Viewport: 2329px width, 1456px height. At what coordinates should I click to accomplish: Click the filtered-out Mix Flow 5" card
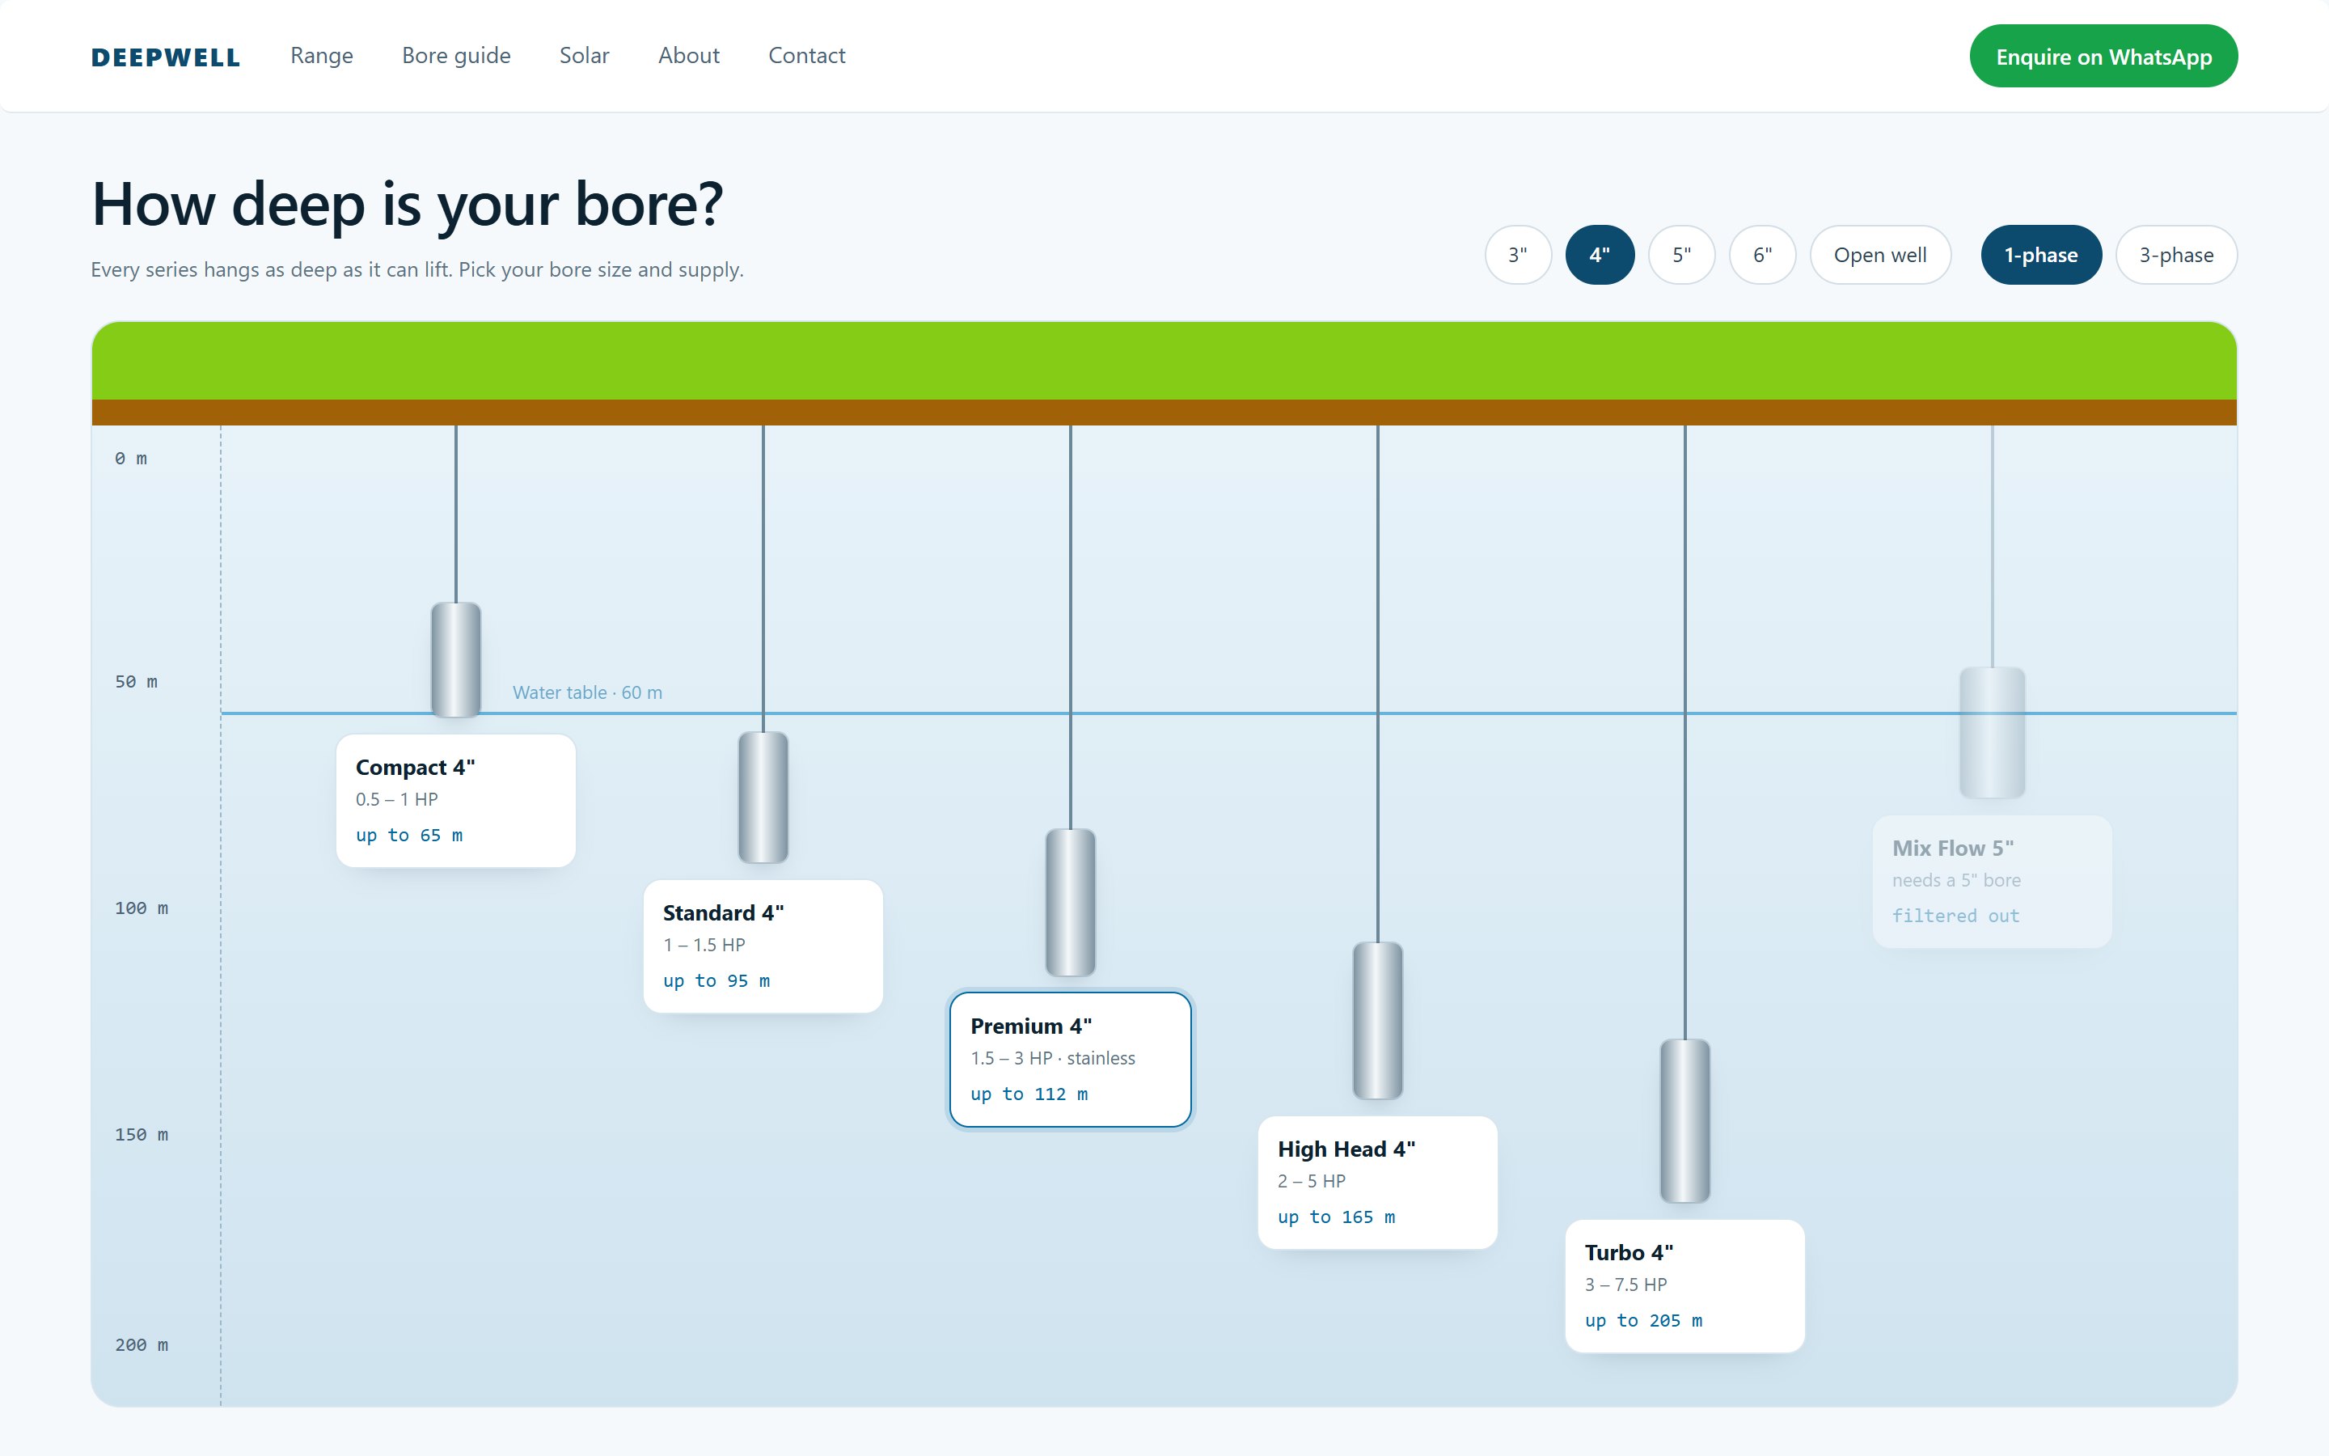click(x=1992, y=881)
